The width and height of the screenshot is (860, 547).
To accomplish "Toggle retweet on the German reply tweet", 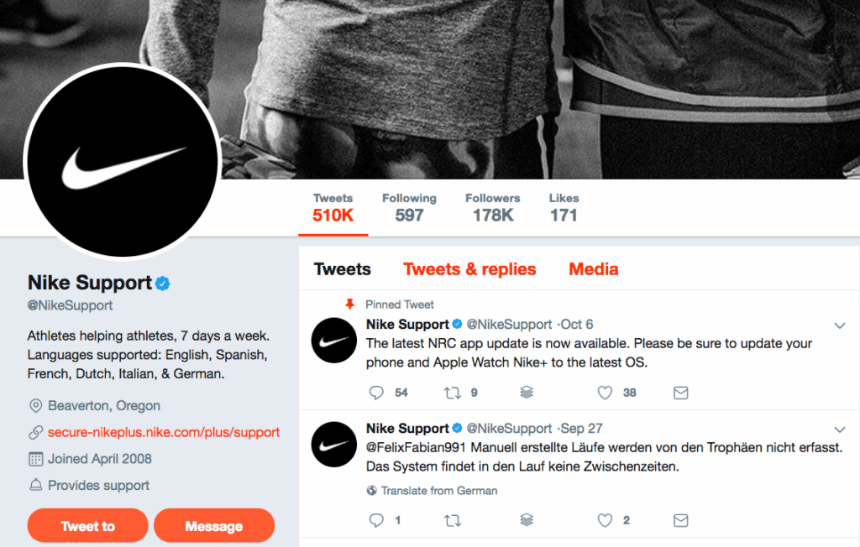I will coord(452,520).
